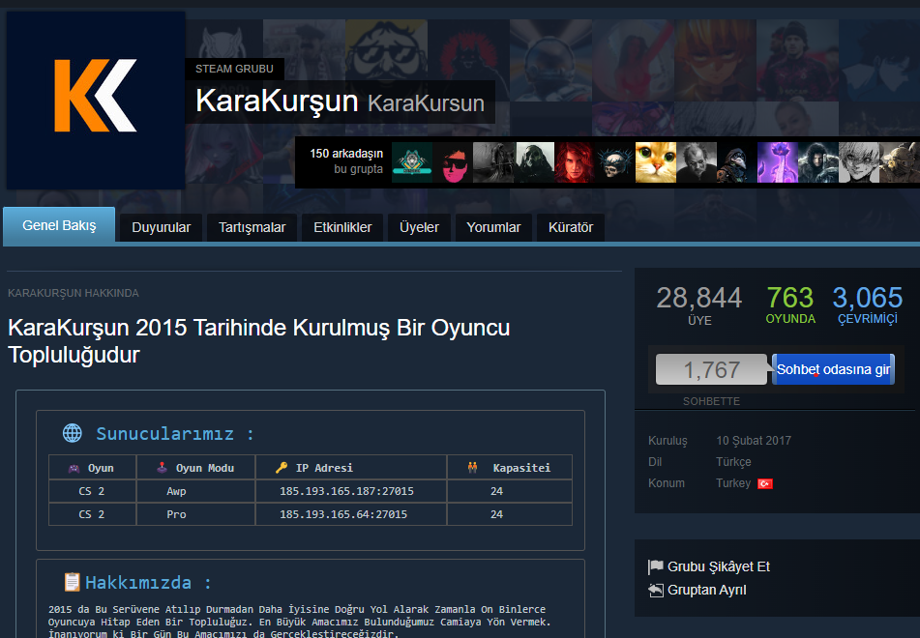The width and height of the screenshot is (920, 638).
Task: View the Üyeler tab
Action: [419, 227]
